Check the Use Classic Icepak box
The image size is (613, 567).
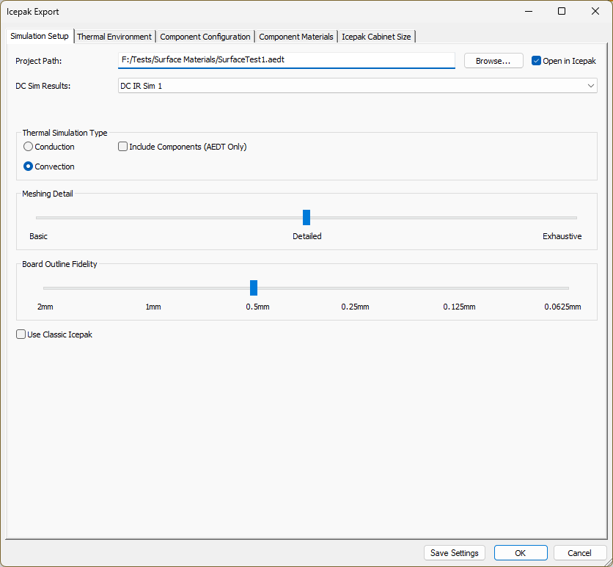point(21,334)
